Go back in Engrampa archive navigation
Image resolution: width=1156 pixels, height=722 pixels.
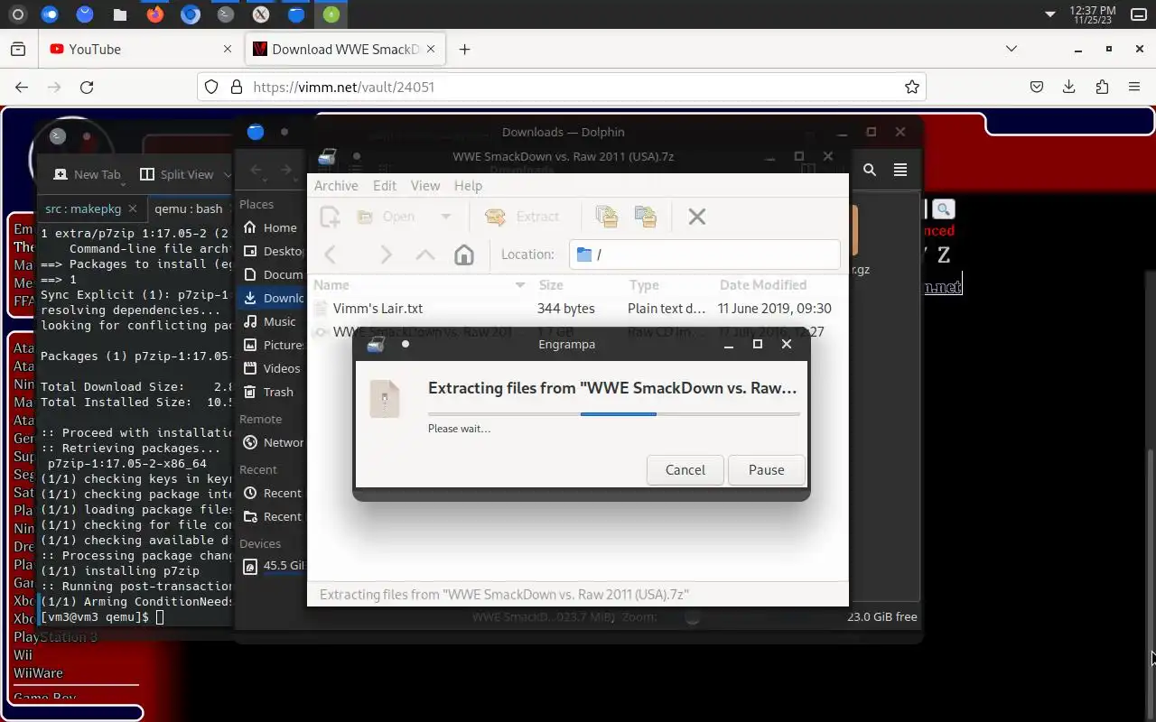pos(331,255)
